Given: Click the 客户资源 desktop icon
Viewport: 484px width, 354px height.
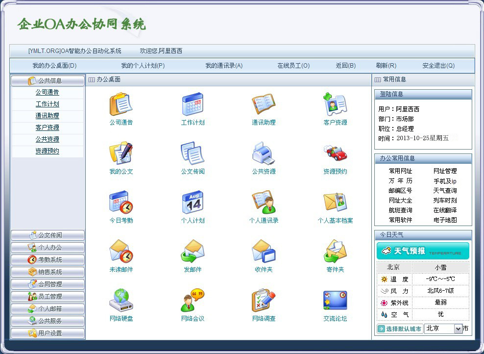Looking at the screenshot, I should [x=335, y=104].
